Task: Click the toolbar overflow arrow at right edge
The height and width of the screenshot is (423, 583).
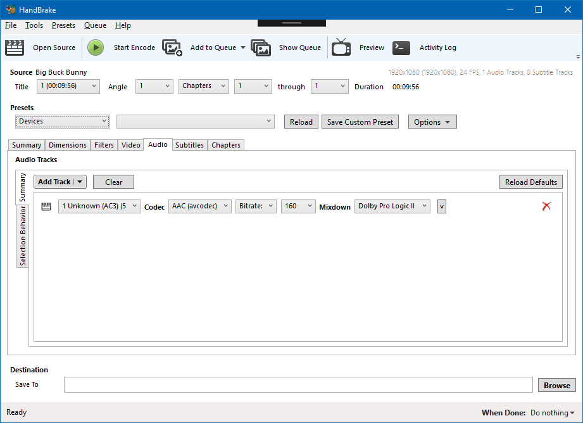Action: [x=578, y=57]
